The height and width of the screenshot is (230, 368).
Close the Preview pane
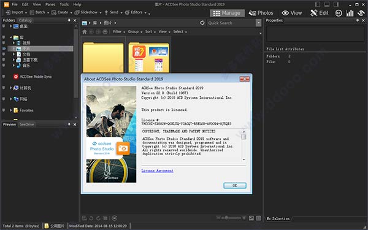[x=75, y=125]
